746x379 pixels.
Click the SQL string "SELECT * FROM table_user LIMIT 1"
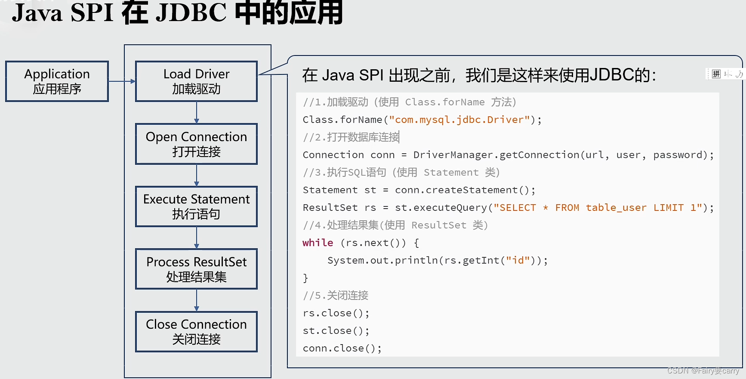click(x=598, y=208)
